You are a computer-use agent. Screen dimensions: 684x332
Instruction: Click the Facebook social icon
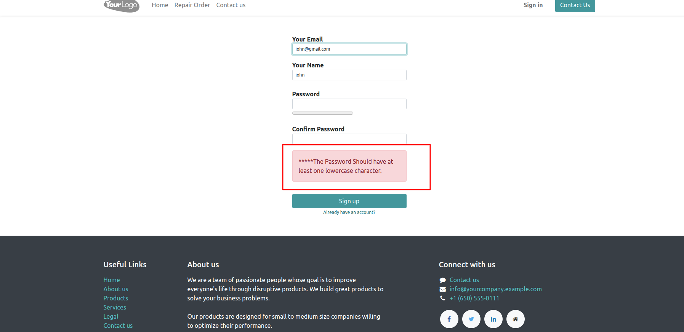click(x=449, y=319)
